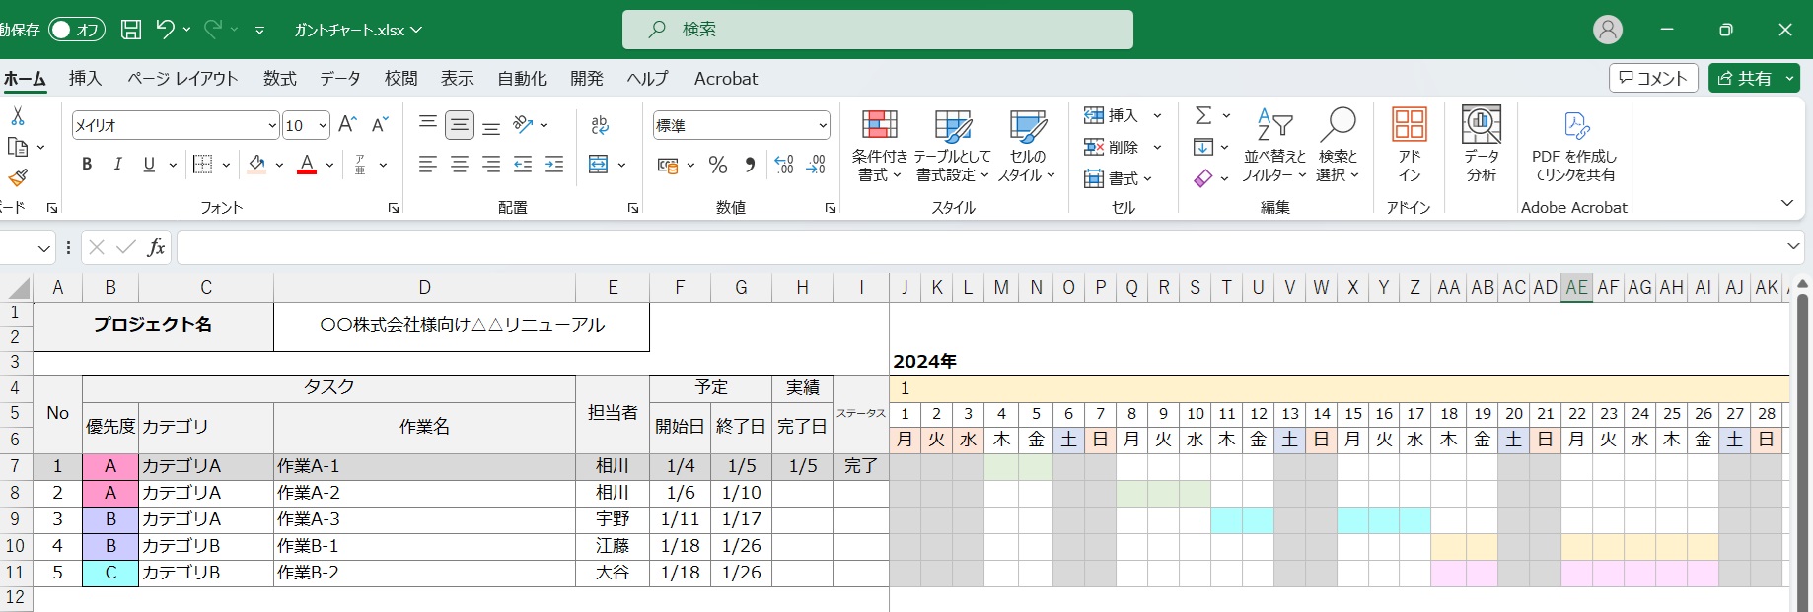Image resolution: width=1813 pixels, height=612 pixels.
Task: Click the AutoSum sigma icon
Action: 1203,115
